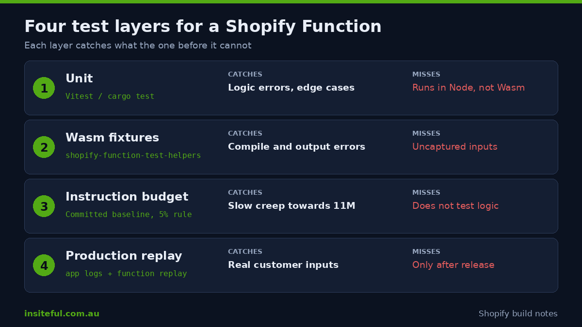The width and height of the screenshot is (582, 327).
Task: Click CATCHES label in Wasm fixtures row
Action: (245, 134)
